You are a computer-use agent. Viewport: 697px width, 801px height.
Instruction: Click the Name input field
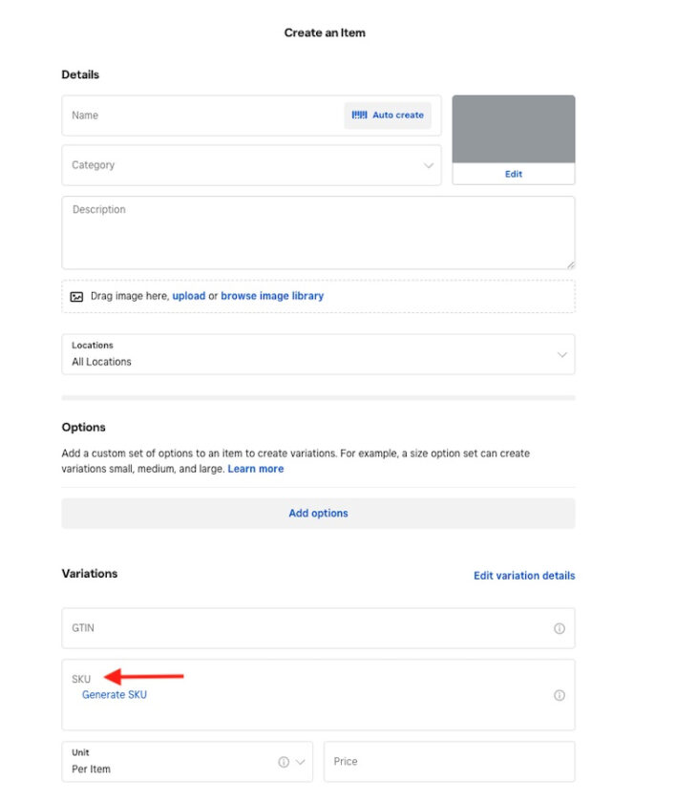point(191,115)
